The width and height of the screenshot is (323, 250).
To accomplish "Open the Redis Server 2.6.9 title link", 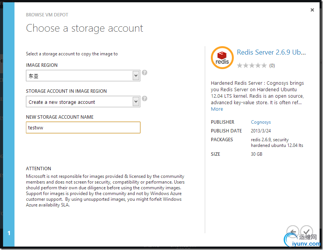I will (x=271, y=52).
